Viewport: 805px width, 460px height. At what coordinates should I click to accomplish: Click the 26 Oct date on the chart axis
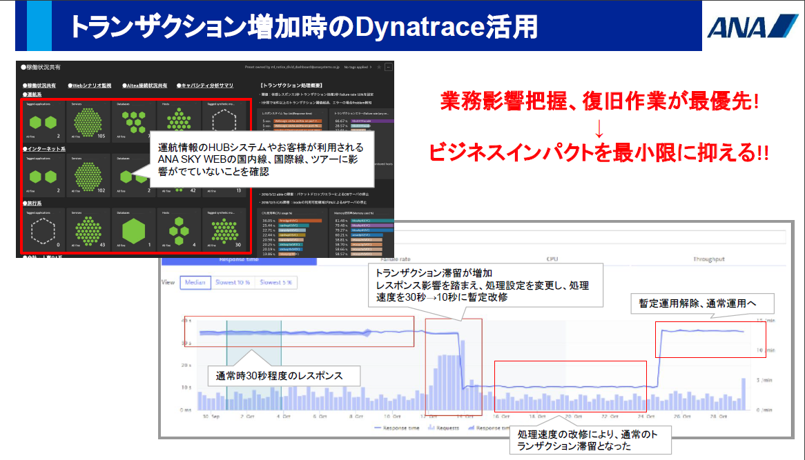(682, 417)
